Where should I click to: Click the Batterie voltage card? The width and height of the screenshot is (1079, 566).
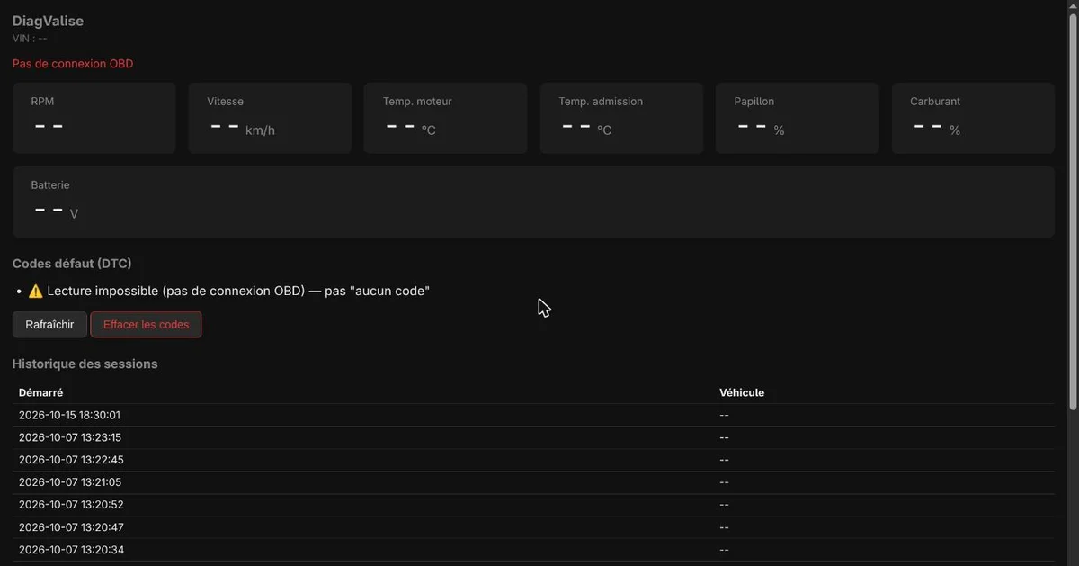coord(533,202)
